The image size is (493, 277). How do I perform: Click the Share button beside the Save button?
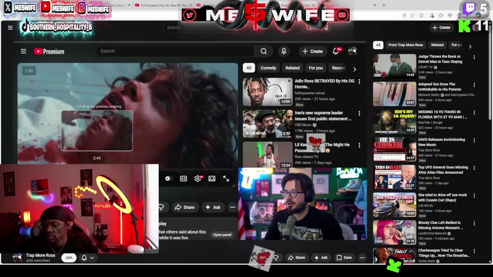[296, 258]
